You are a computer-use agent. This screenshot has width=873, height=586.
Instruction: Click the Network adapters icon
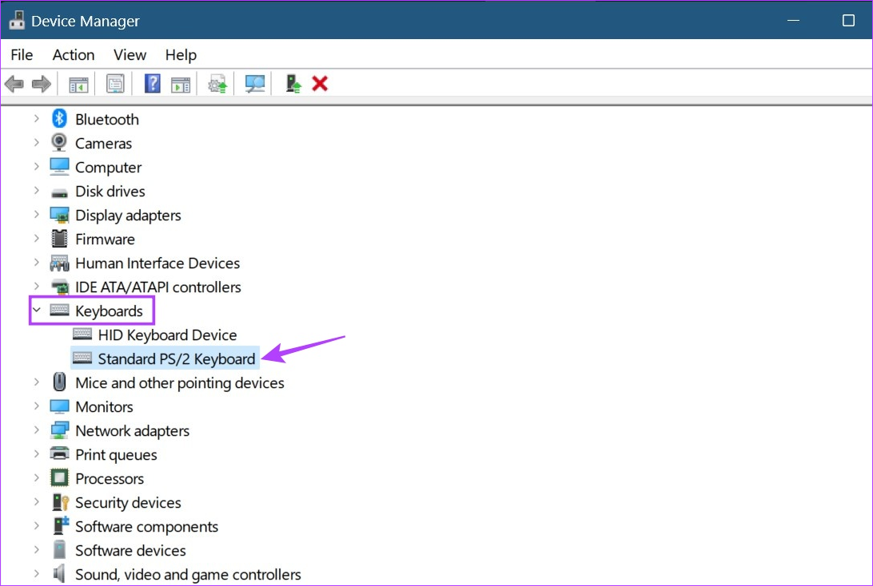60,430
